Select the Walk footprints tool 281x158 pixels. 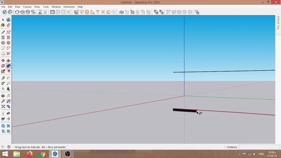pyautogui.click(x=3, y=119)
